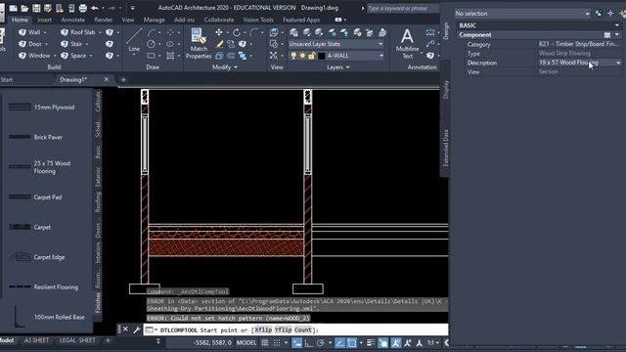Toggle polar tracking in status bar
This screenshot has height=352, width=626.
click(x=320, y=342)
